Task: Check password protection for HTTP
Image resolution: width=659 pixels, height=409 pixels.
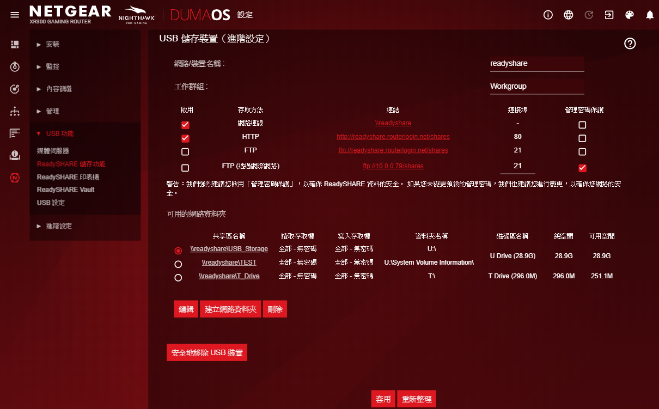Action: [582, 138]
